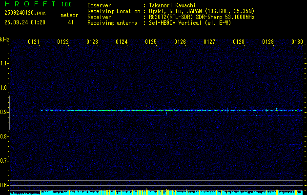Click the 0128 time marker
The width and height of the screenshot is (307, 195).
[239, 42]
